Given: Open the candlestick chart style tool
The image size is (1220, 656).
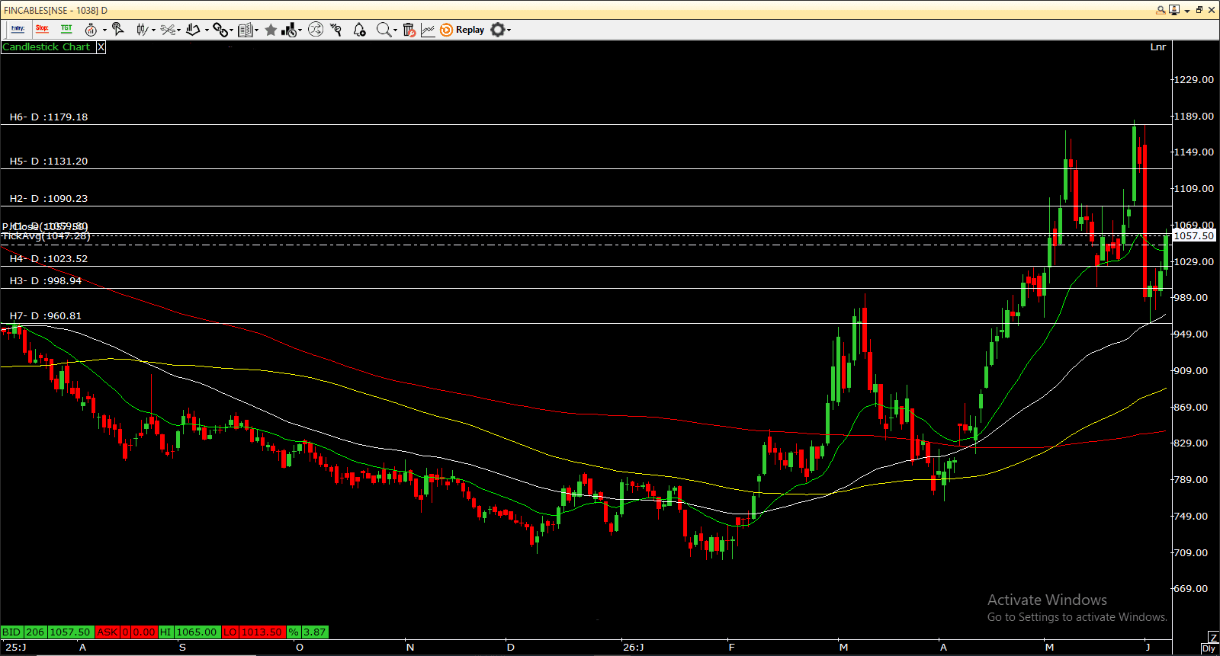Looking at the screenshot, I should 142,30.
